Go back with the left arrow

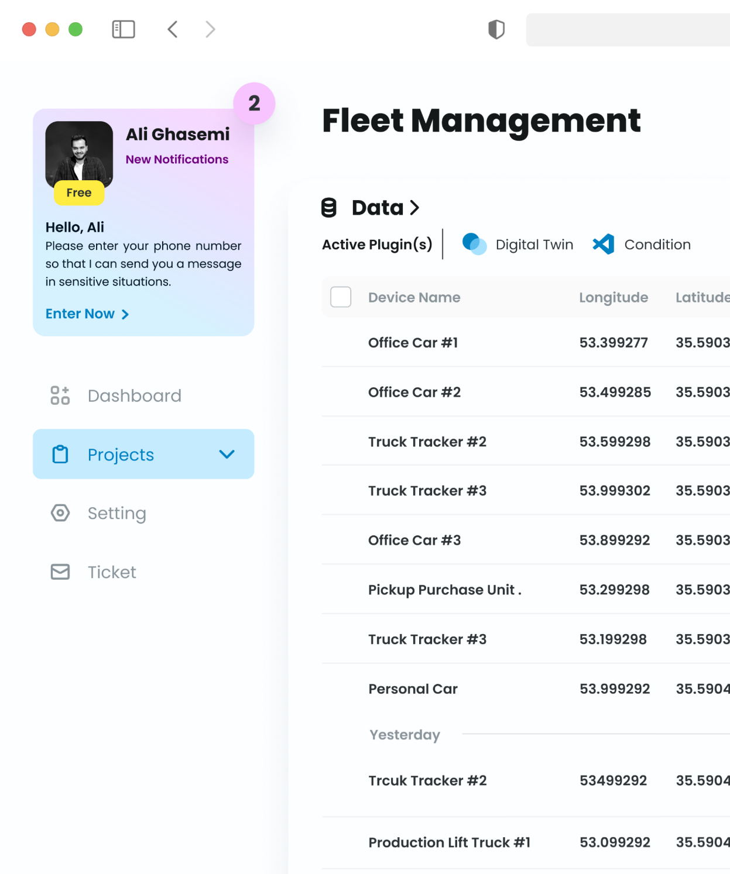[x=172, y=29]
